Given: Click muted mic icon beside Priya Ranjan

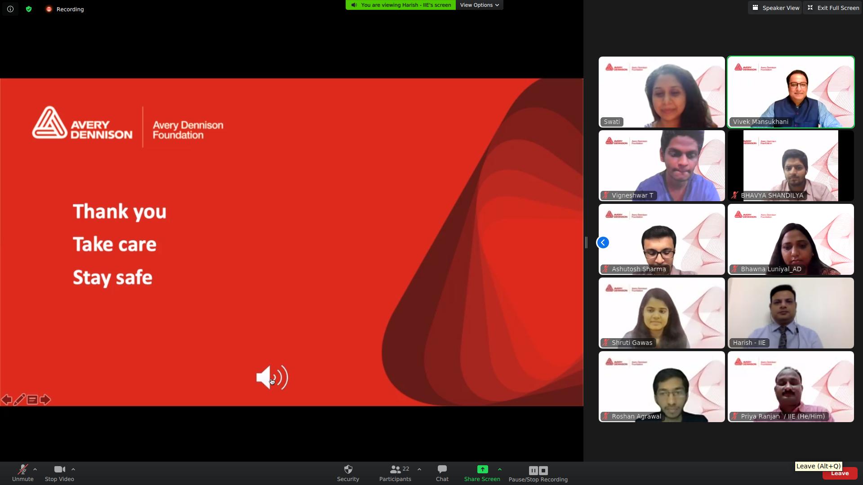Looking at the screenshot, I should [735, 416].
